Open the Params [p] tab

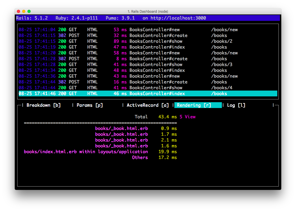90,105
